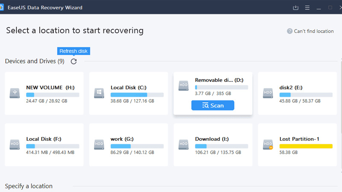Click the Local Disk (F:) drive name
The image size is (342, 192).
[44, 139]
